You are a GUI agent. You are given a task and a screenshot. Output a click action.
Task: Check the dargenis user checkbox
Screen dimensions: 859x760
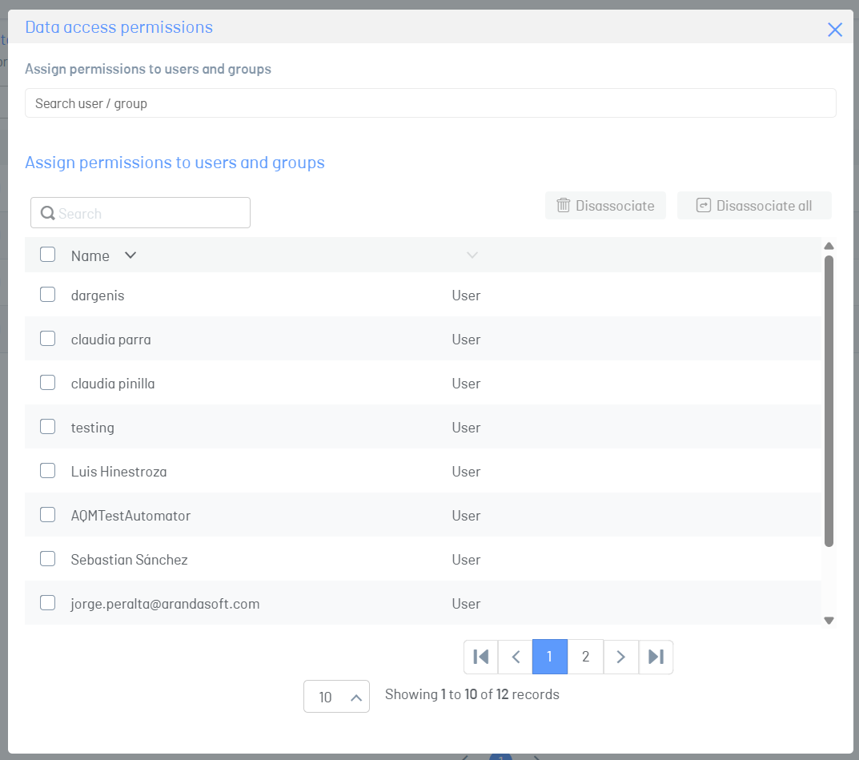pos(48,295)
